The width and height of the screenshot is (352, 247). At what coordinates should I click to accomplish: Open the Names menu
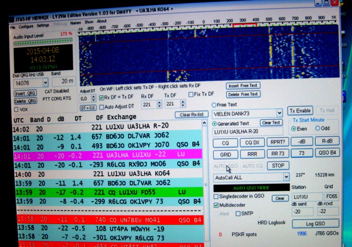point(75,23)
